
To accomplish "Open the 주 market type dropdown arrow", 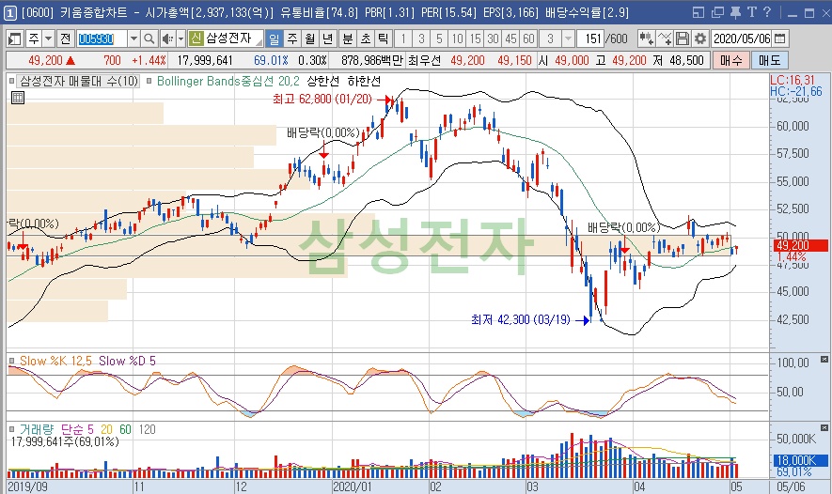I will [48, 39].
